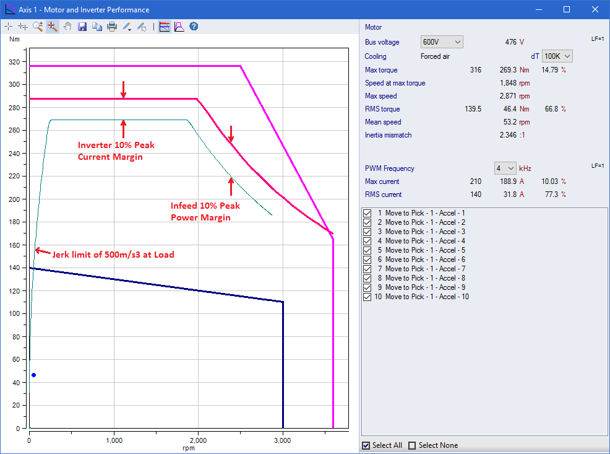
Task: Activate the pan hand tool
Action: [67, 27]
